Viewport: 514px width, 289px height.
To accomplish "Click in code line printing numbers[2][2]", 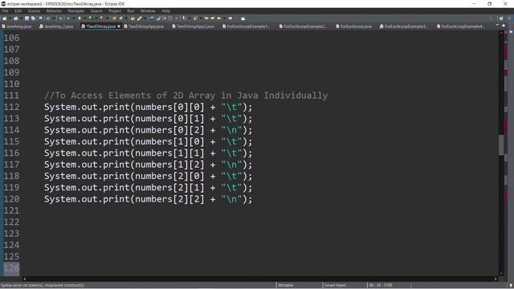I will click(148, 199).
